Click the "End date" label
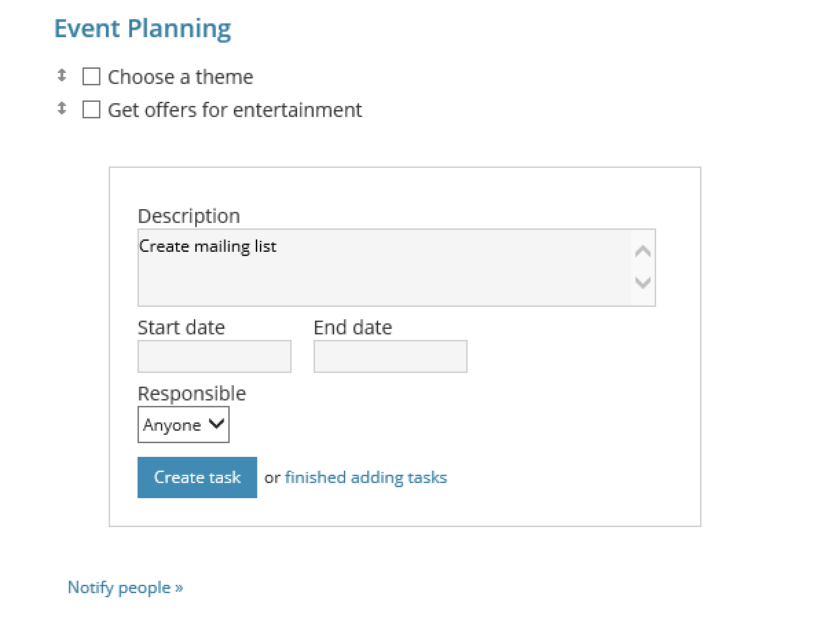828x622 pixels. (353, 328)
